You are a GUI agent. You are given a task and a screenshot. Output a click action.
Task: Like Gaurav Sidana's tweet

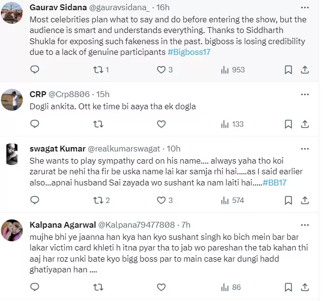click(162, 70)
